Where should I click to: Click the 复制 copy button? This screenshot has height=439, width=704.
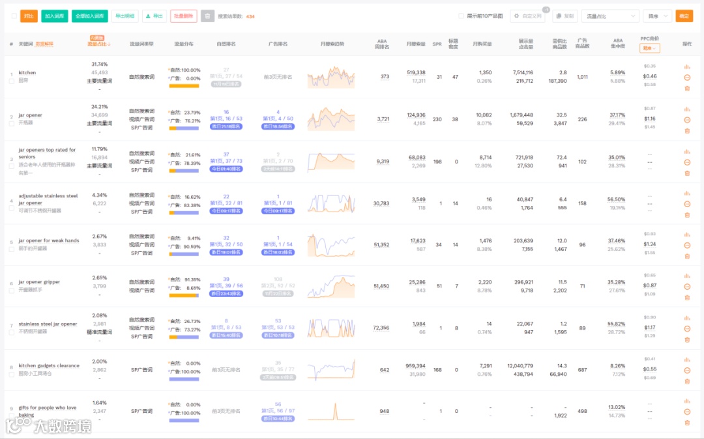[565, 16]
